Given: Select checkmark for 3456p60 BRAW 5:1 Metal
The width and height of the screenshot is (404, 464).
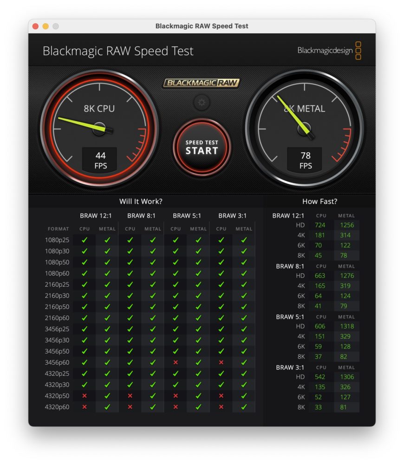Looking at the screenshot, I should [x=198, y=362].
